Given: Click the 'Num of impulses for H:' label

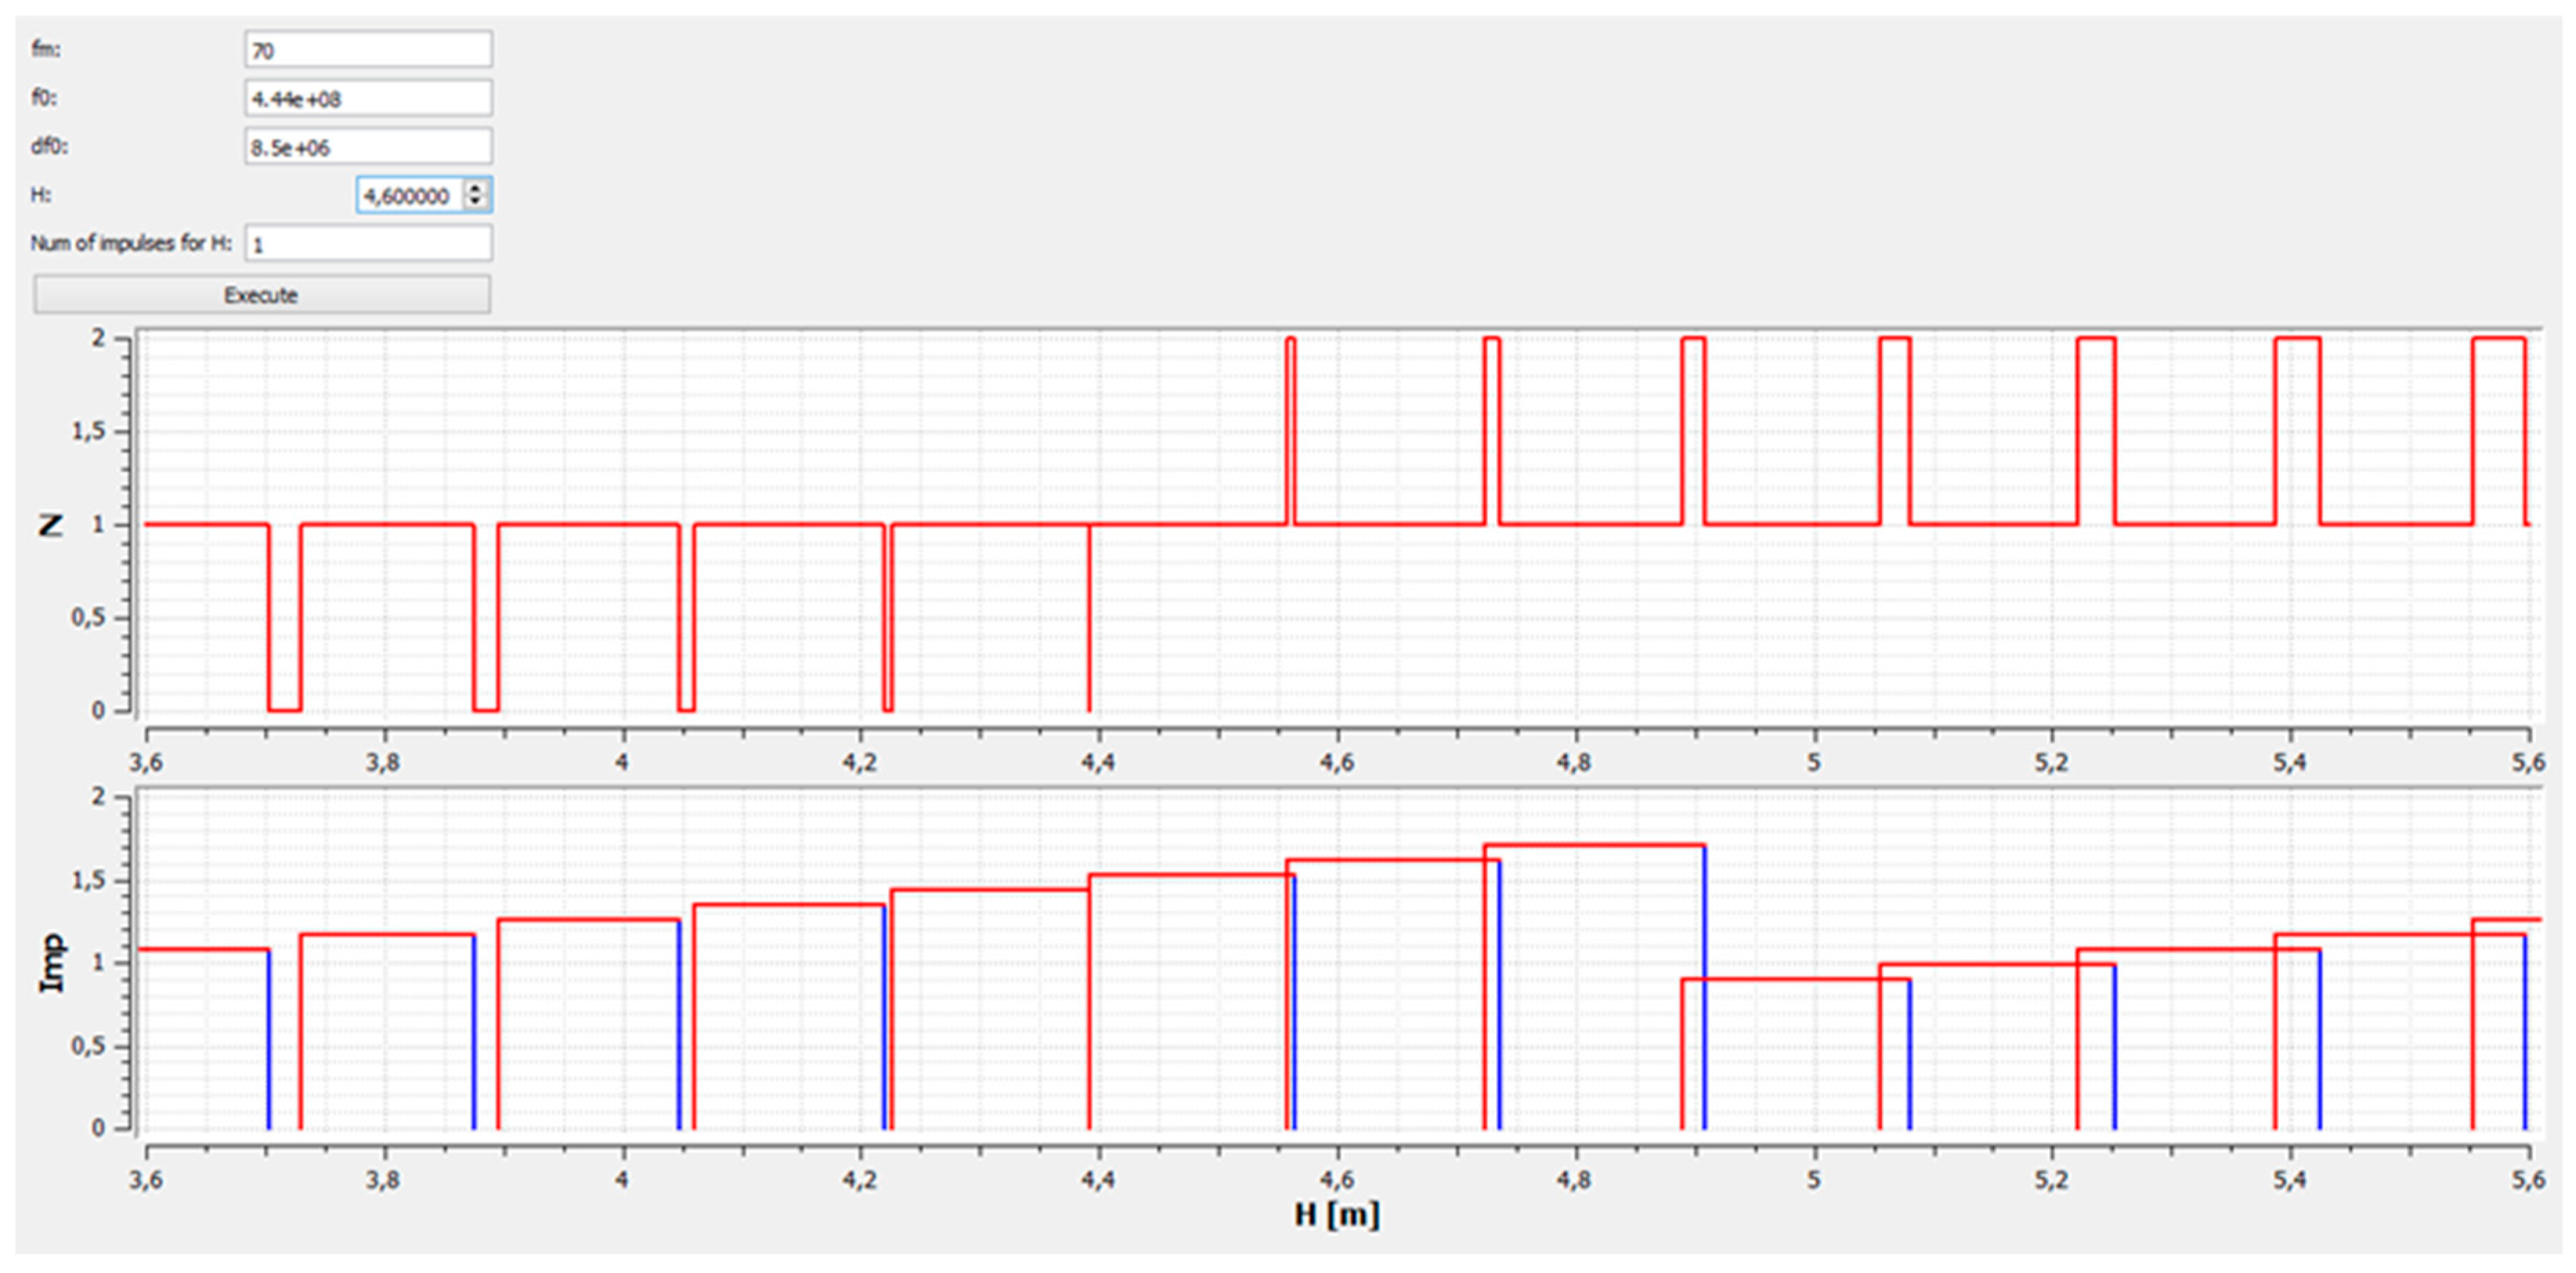Looking at the screenshot, I should coord(131,243).
